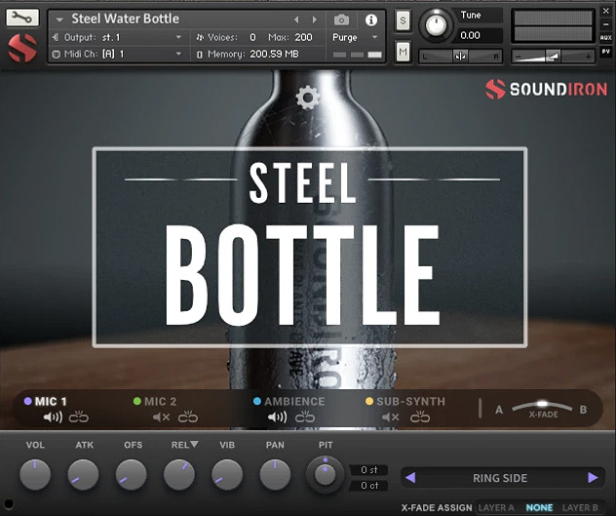Screen dimensions: 616x516
Task: Go to previous articulation with left purple arrow
Action: click(x=410, y=477)
